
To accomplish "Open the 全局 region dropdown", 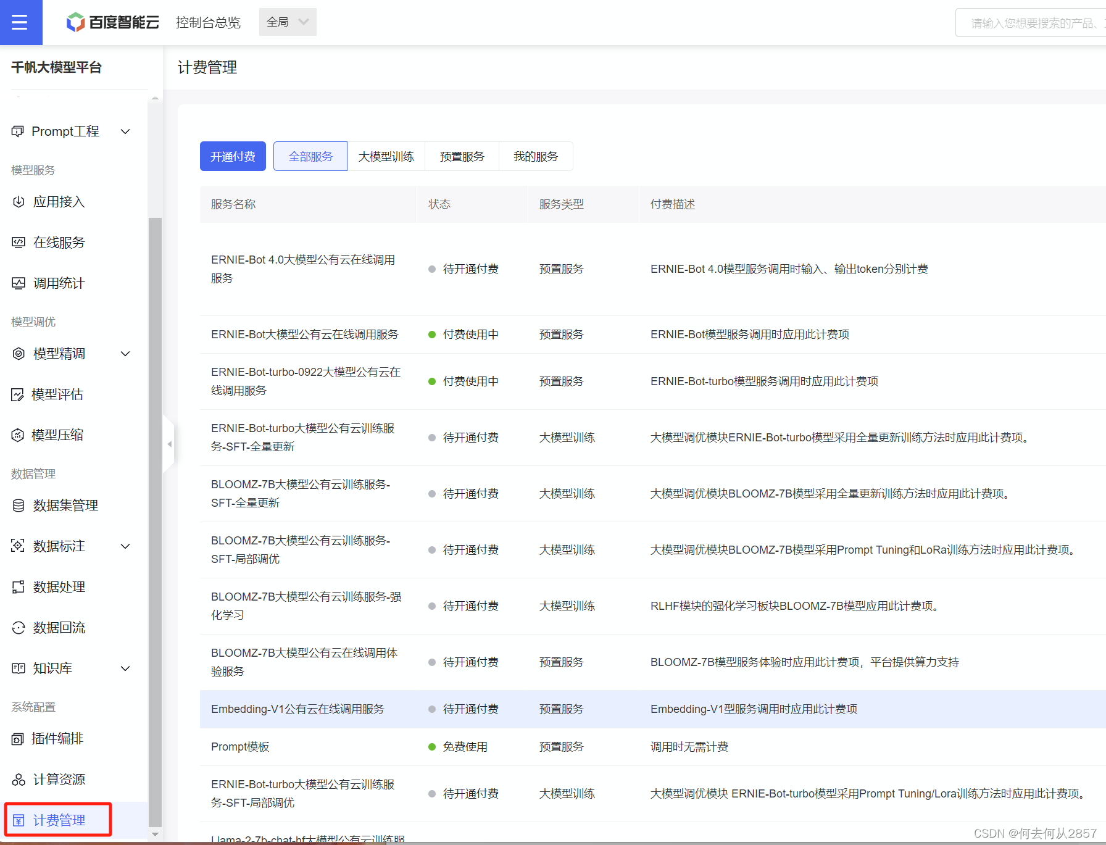I will click(x=288, y=22).
